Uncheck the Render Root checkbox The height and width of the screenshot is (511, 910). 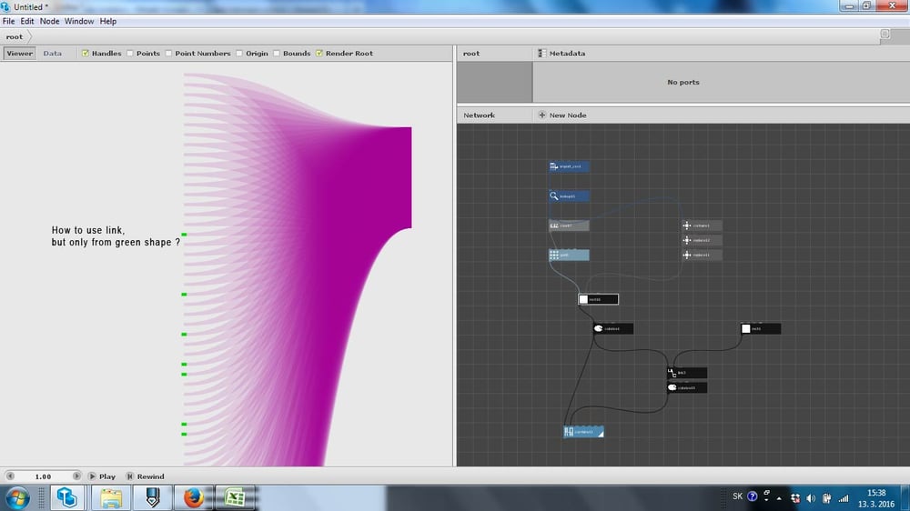[x=319, y=54]
